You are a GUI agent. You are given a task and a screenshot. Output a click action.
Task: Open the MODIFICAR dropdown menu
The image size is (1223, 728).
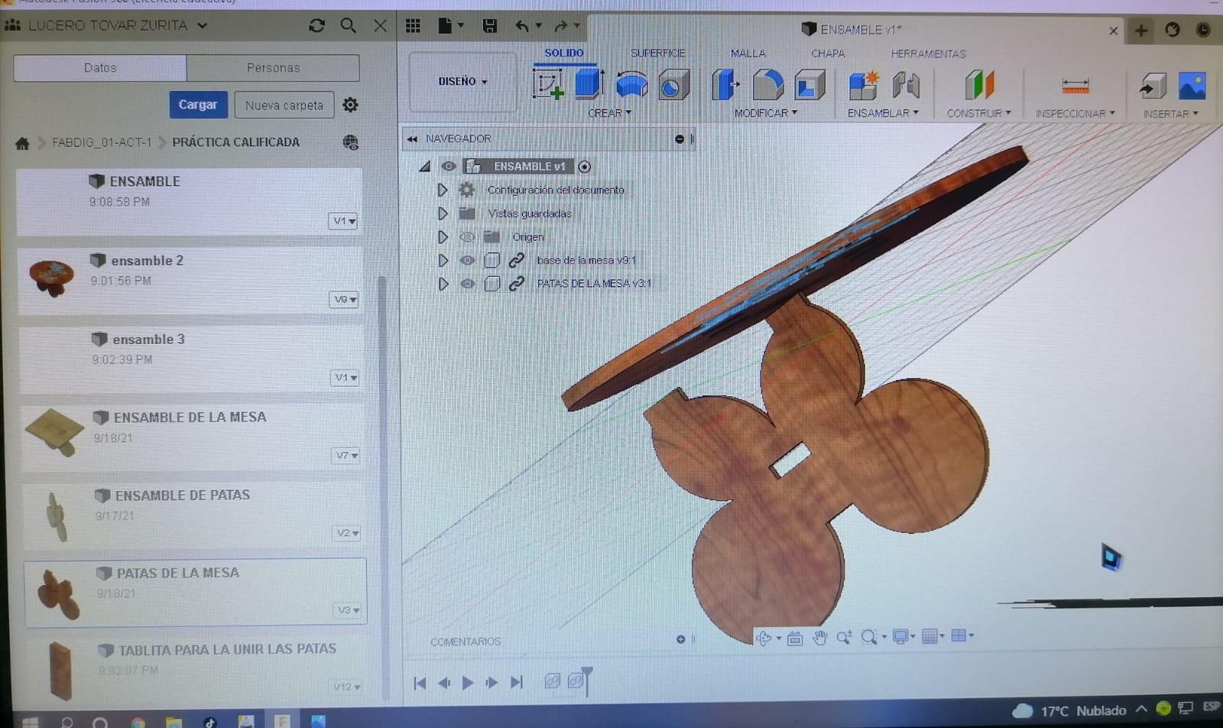(765, 113)
